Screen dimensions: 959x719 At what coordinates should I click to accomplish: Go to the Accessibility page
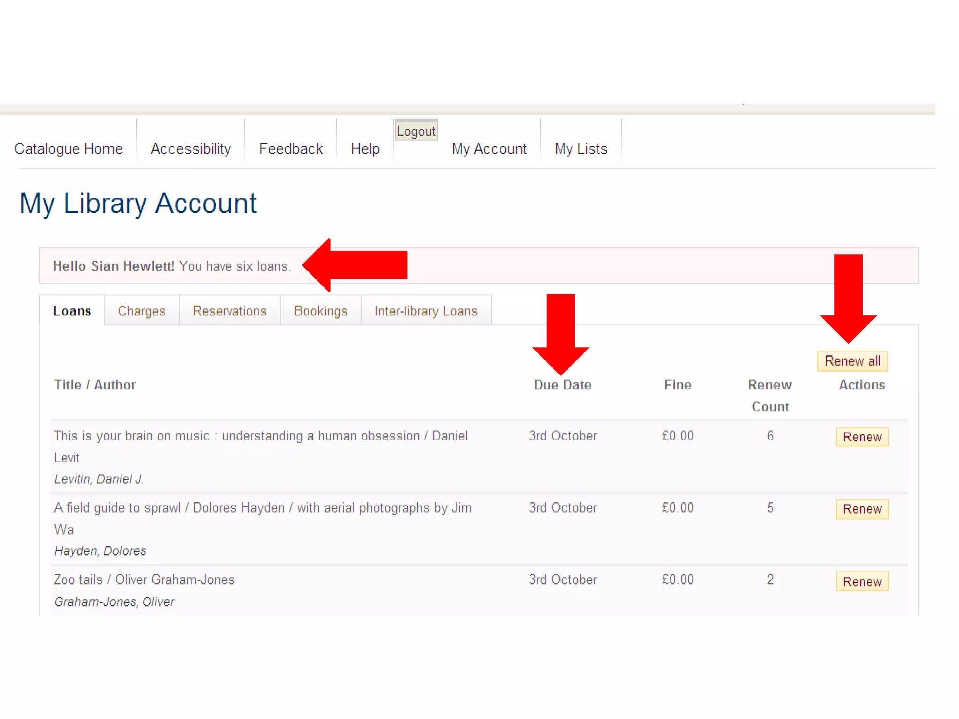coord(191,149)
